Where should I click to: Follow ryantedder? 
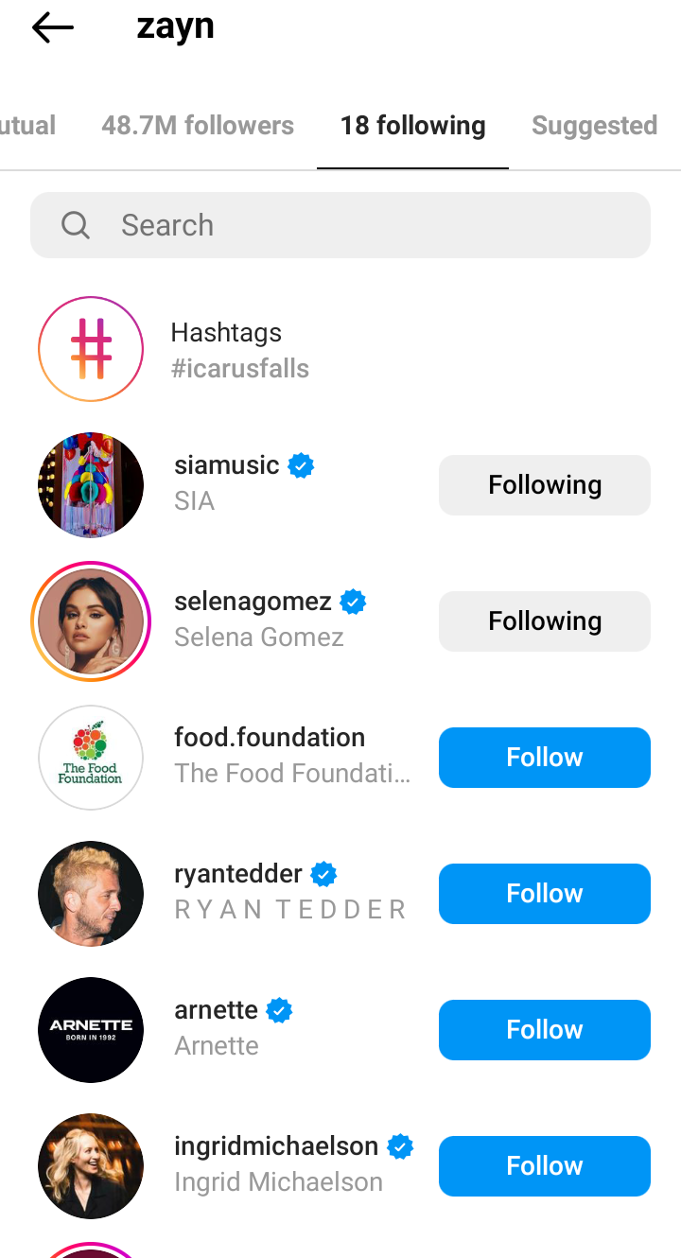[544, 894]
